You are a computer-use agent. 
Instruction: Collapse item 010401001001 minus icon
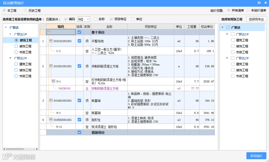51,101
